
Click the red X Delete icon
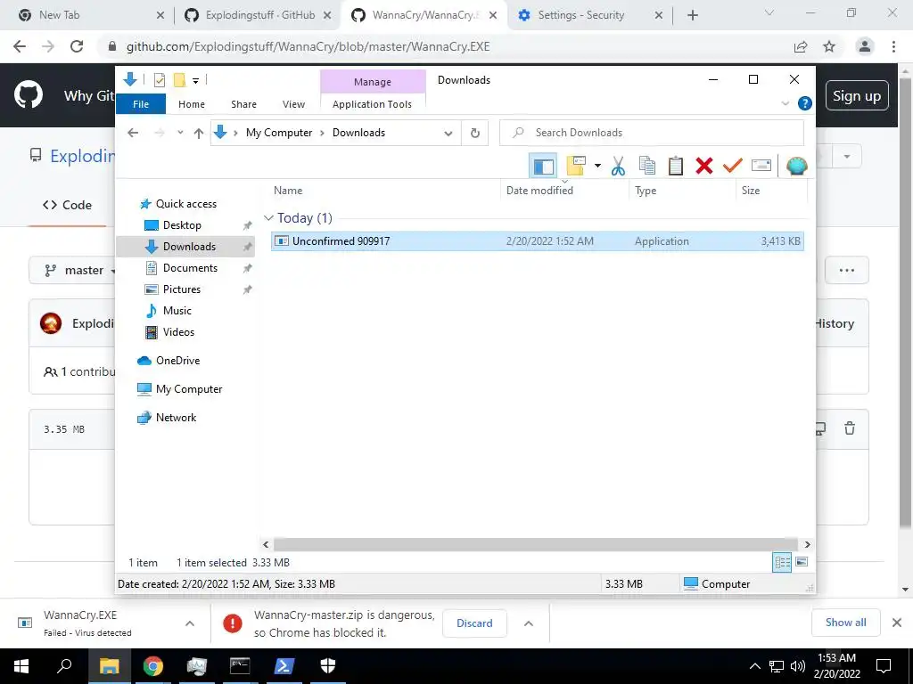click(704, 167)
